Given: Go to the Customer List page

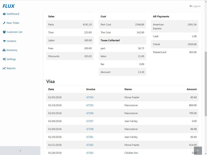Looking at the screenshot, I should point(14,32).
